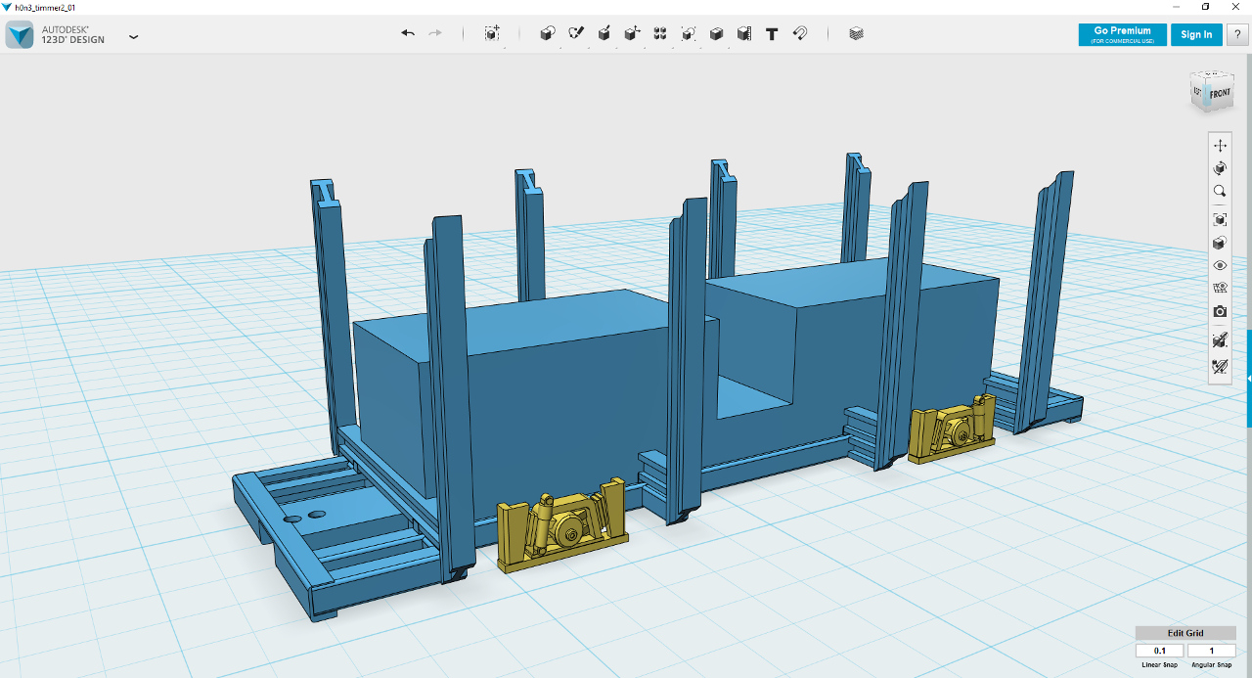Open the Combine tool
This screenshot has width=1252, height=678.
[716, 33]
